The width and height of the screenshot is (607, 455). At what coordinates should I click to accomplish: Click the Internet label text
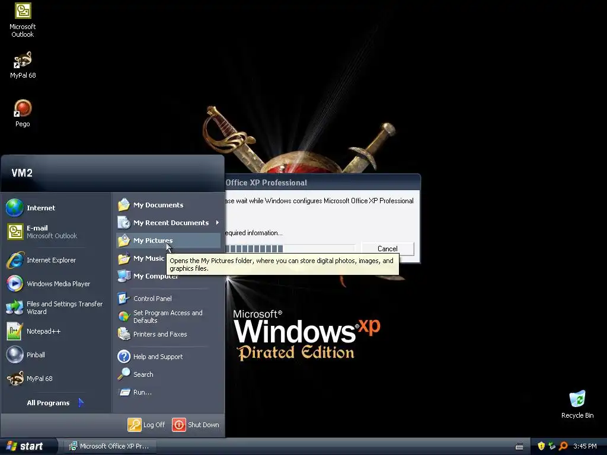[x=41, y=208]
